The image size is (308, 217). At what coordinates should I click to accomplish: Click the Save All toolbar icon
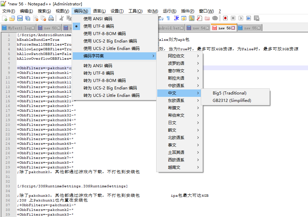tap(28, 18)
